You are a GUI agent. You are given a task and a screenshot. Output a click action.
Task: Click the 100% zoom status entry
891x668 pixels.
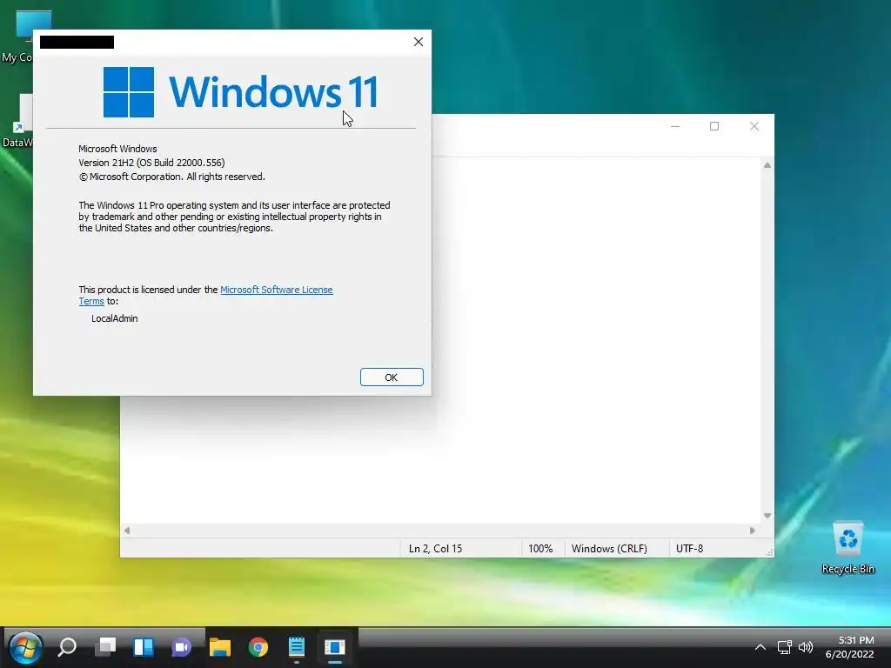coord(540,549)
